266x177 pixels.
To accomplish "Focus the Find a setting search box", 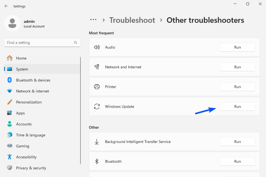I will 38,43.
